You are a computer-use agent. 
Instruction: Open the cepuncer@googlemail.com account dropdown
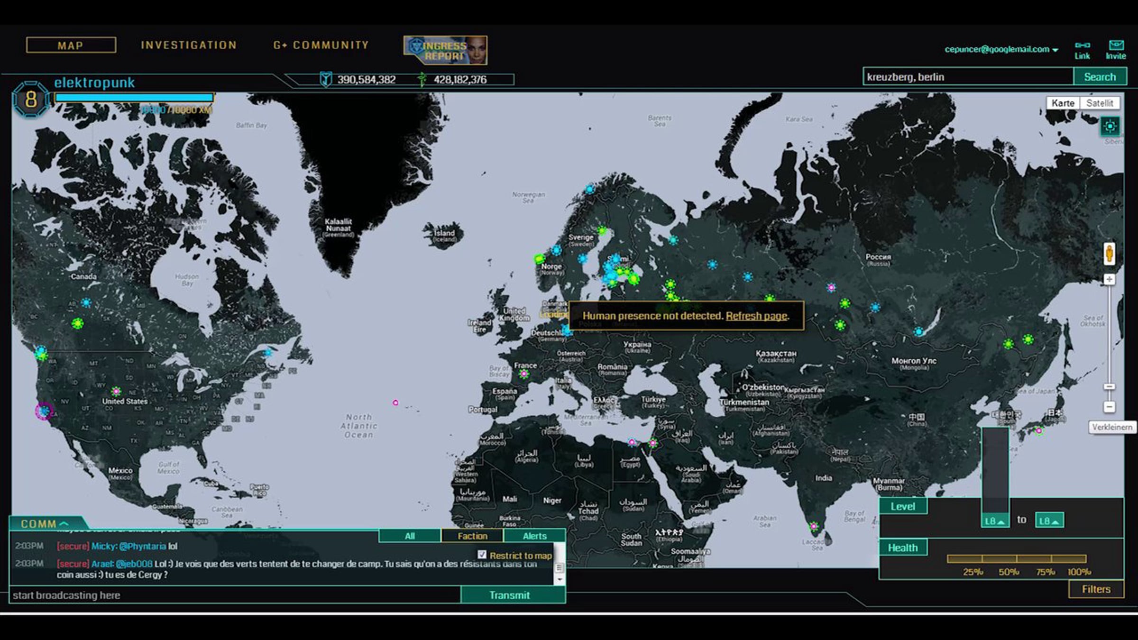(1001, 49)
